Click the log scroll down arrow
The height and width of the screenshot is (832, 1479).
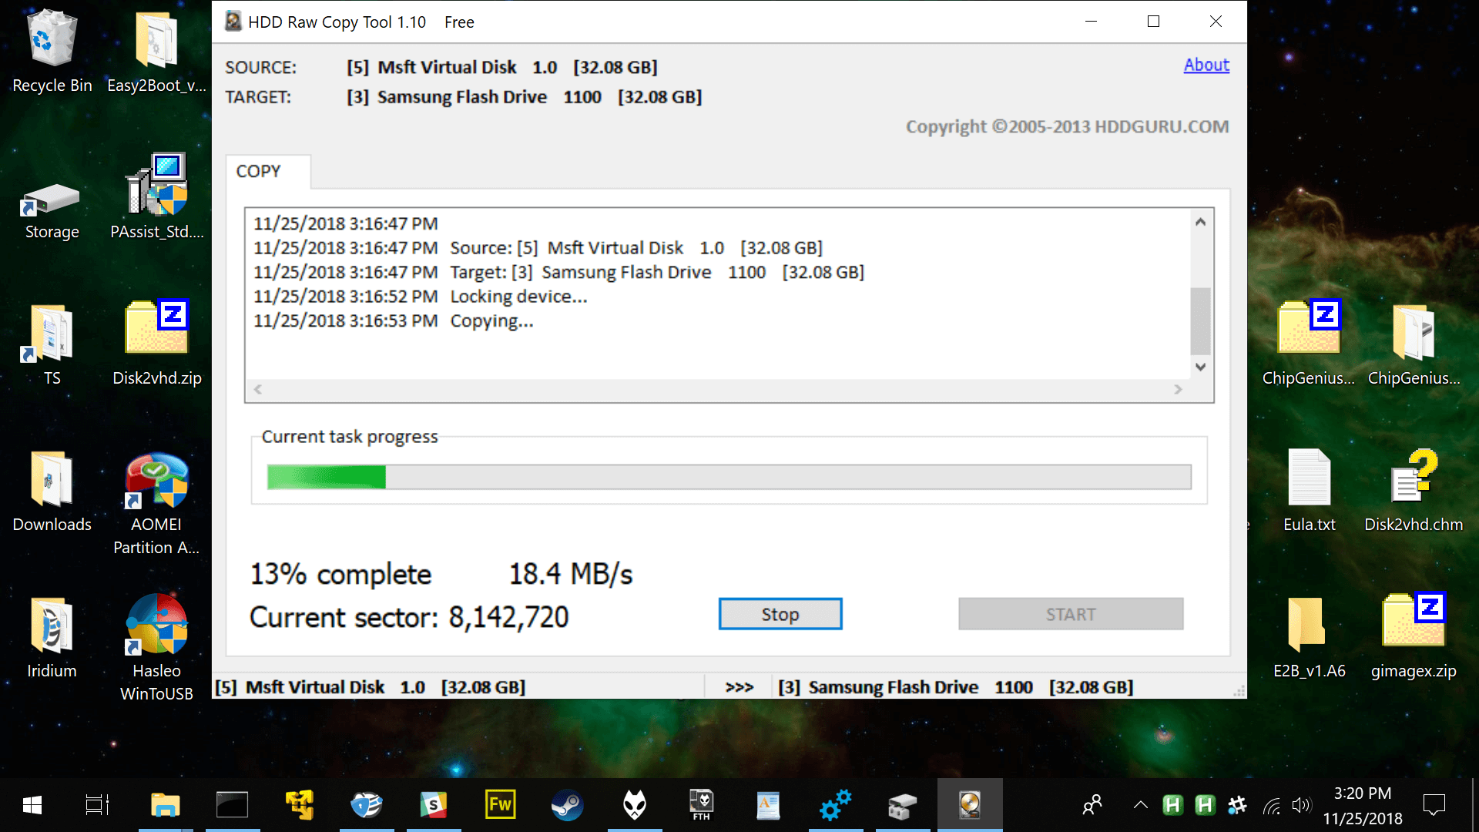(x=1200, y=367)
